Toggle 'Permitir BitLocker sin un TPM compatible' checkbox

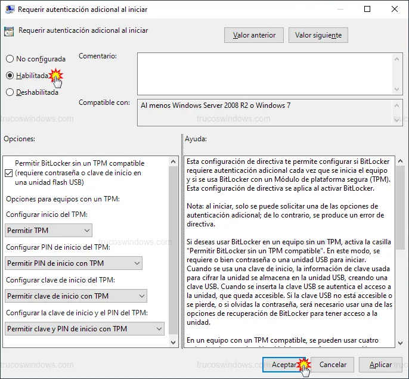point(8,173)
